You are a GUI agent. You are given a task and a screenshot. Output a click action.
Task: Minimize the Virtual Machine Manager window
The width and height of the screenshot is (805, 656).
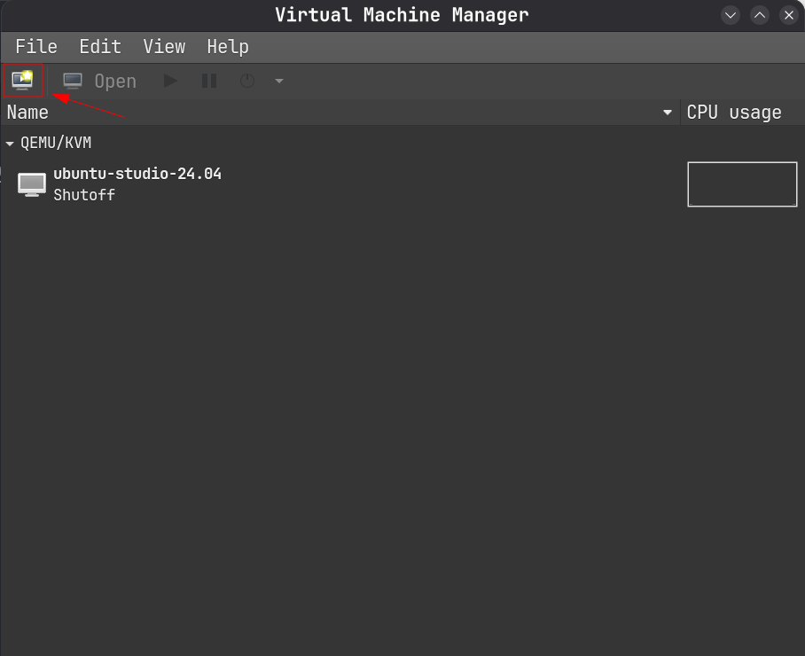[731, 15]
